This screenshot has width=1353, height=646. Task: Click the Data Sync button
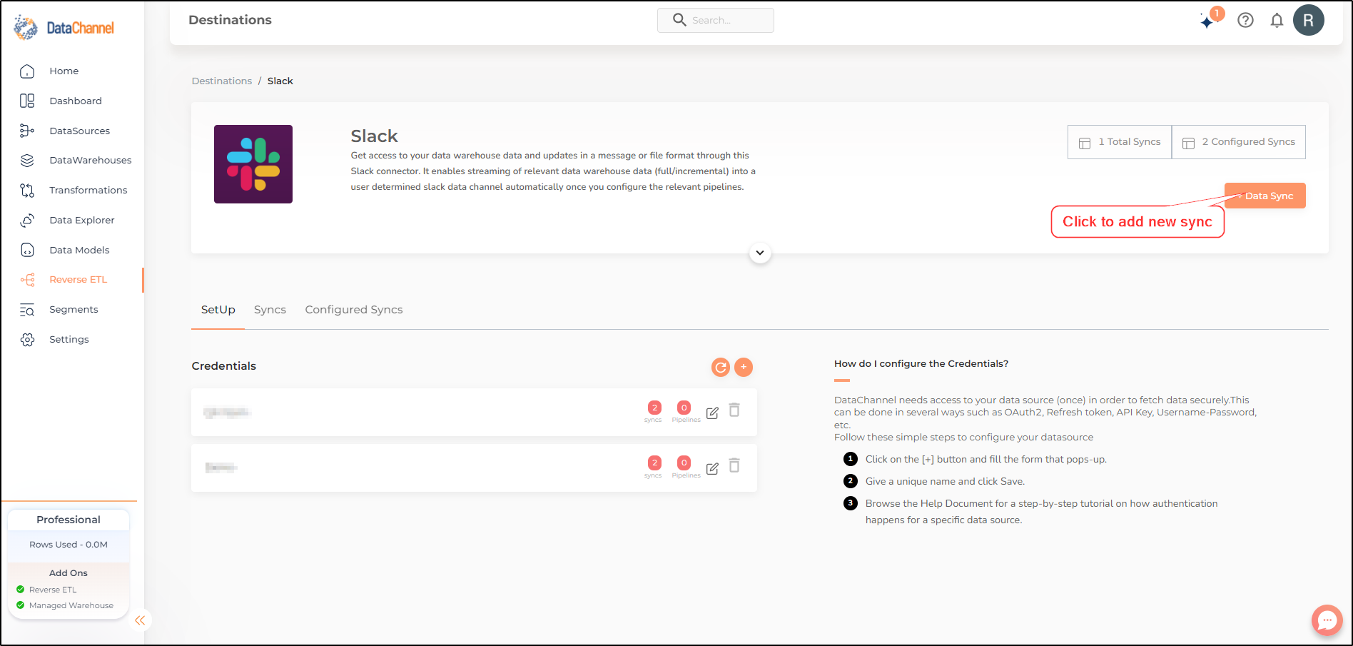pyautogui.click(x=1265, y=196)
